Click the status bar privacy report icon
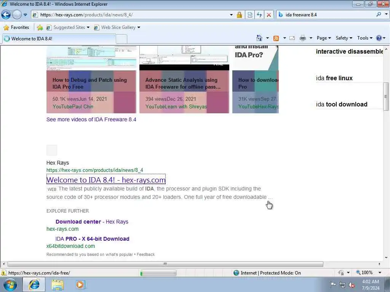The width and height of the screenshot is (390, 292). [x=341, y=273]
